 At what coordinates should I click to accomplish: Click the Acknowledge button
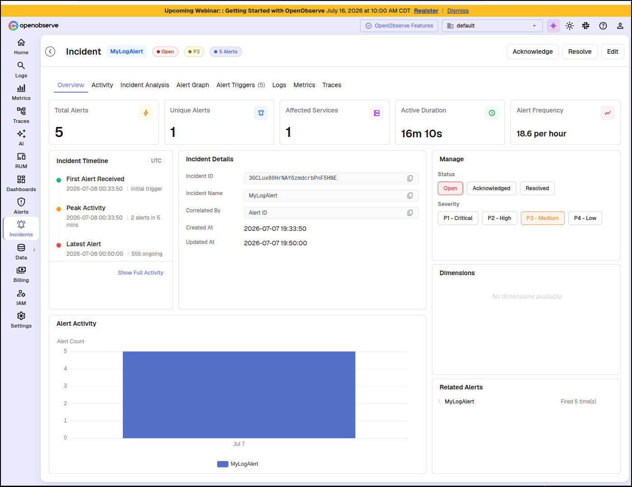[x=533, y=52]
